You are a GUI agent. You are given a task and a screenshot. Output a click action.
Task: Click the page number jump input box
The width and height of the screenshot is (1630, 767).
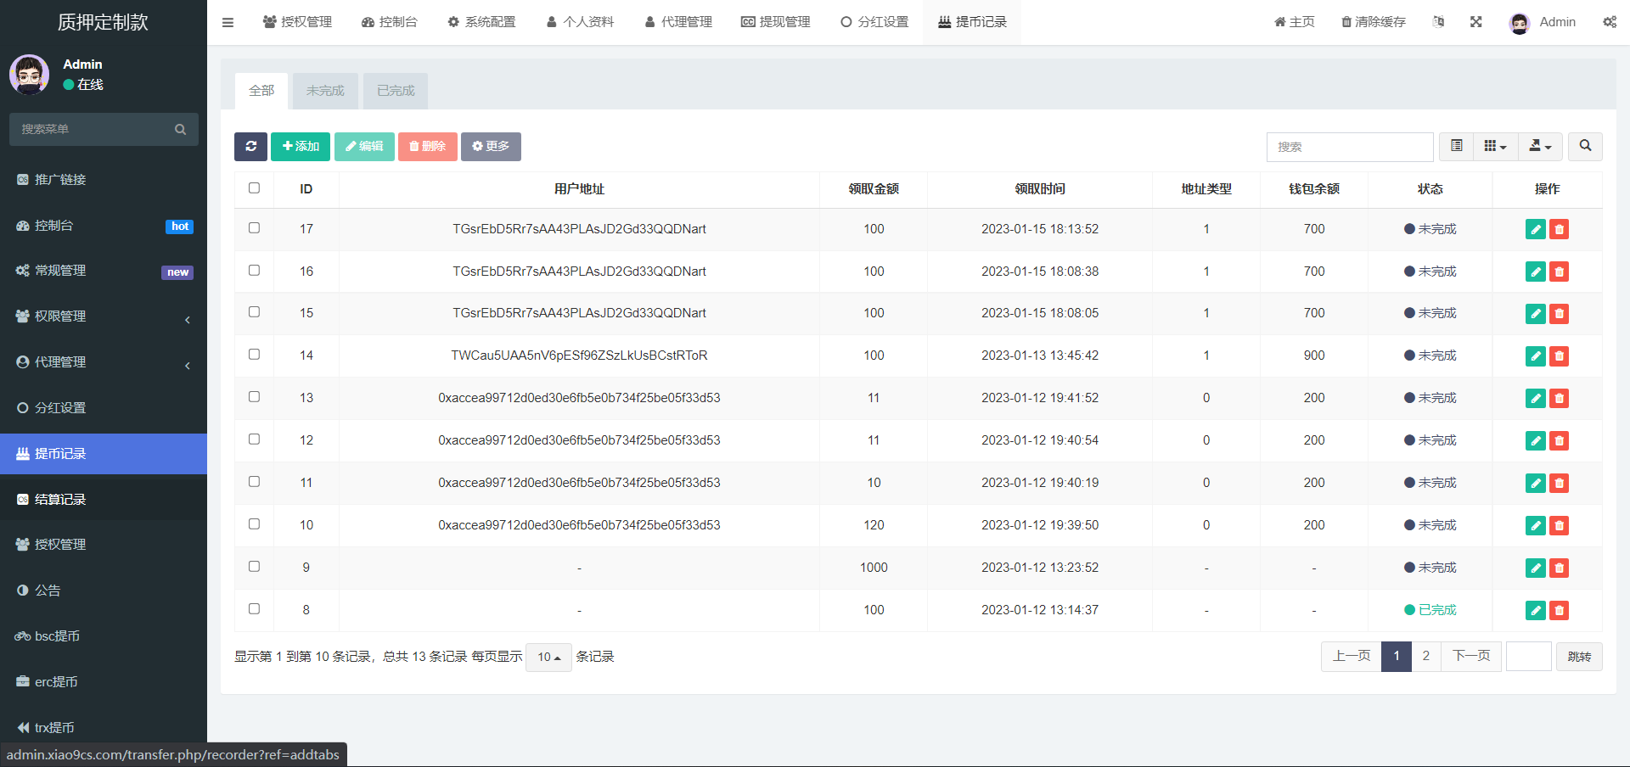(x=1529, y=657)
